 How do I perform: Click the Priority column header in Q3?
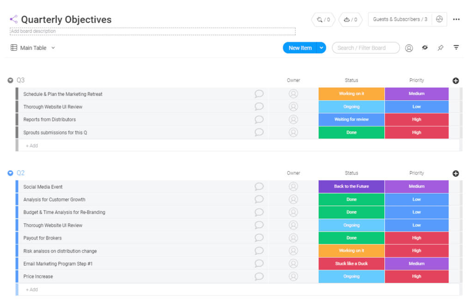tap(417, 80)
